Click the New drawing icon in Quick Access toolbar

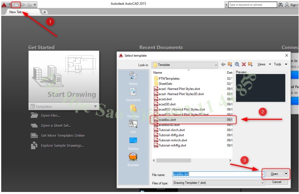16,5
